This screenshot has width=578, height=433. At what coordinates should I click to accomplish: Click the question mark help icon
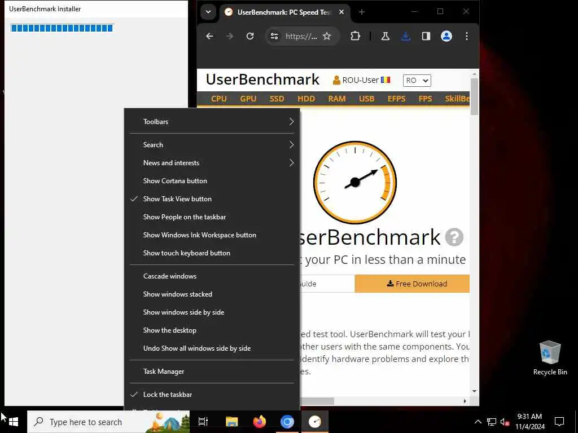tap(454, 237)
